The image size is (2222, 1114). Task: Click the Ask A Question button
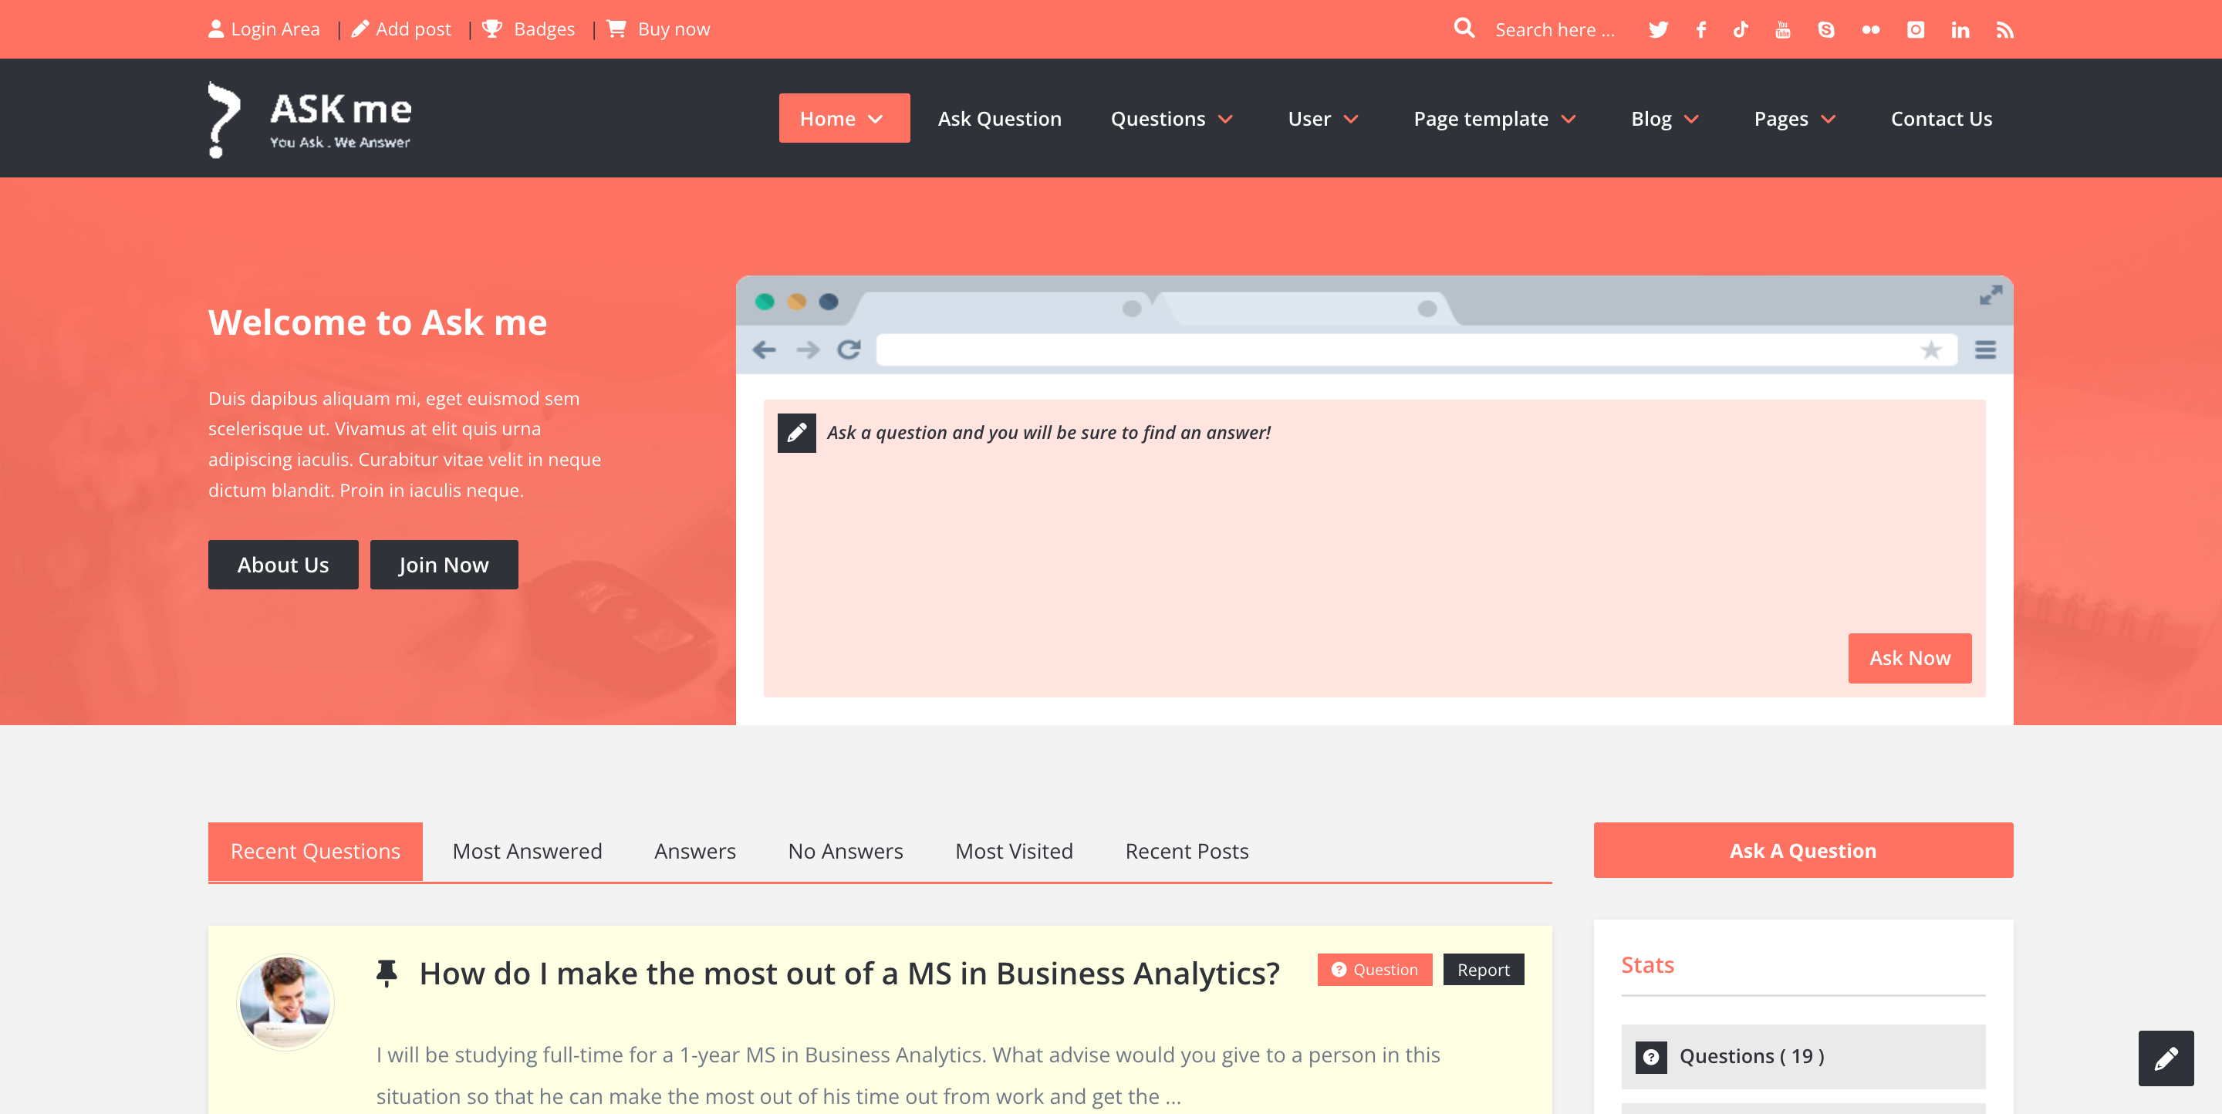1802,850
